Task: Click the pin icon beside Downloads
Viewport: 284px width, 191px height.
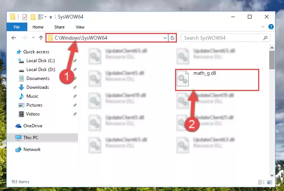Action: [75, 87]
